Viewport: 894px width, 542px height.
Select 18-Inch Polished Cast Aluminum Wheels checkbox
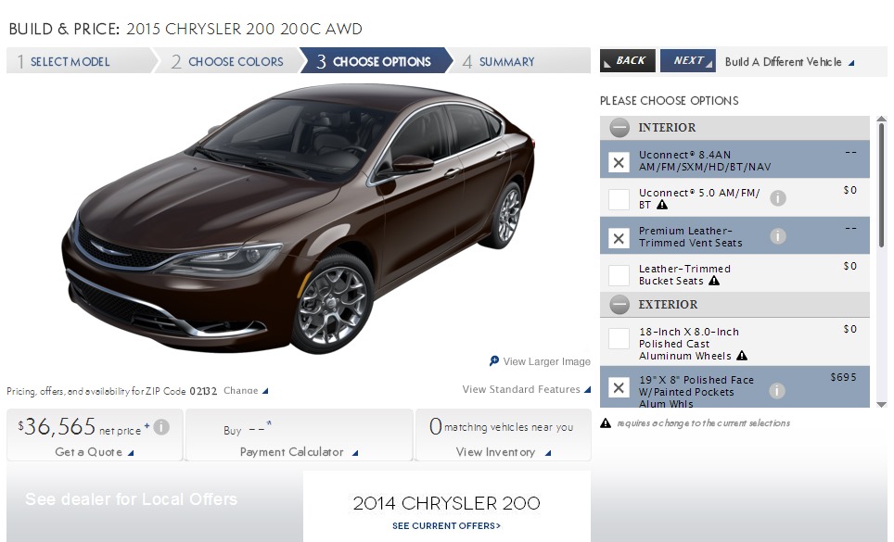click(619, 339)
